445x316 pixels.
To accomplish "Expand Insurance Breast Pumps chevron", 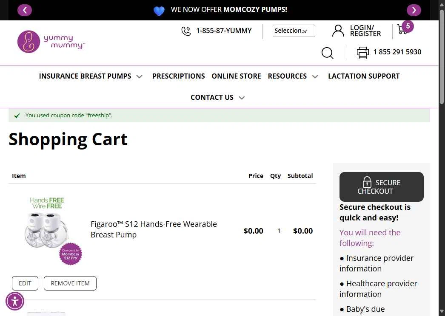I will tap(140, 76).
